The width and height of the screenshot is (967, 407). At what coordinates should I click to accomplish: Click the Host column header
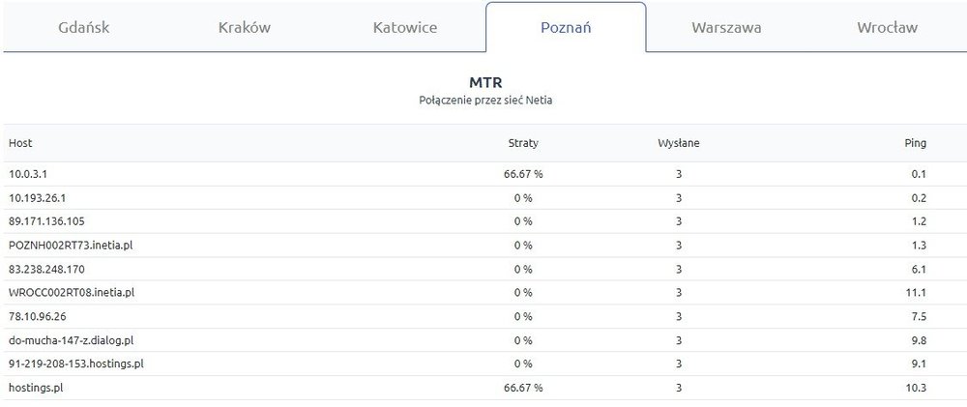tap(20, 143)
